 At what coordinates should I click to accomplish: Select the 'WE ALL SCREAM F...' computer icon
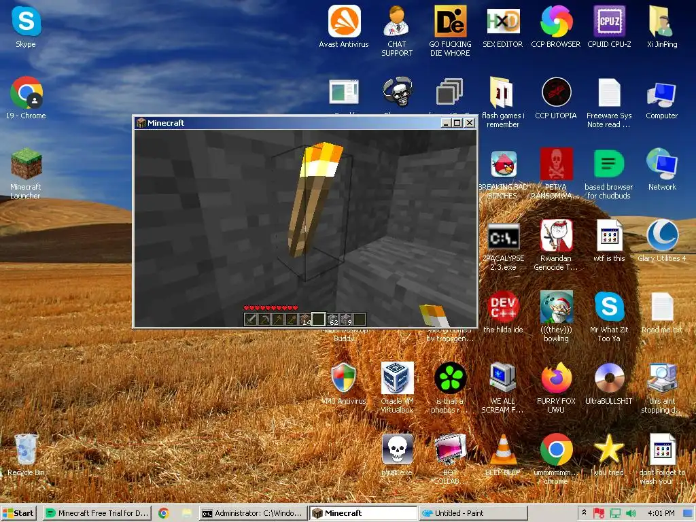tap(502, 378)
